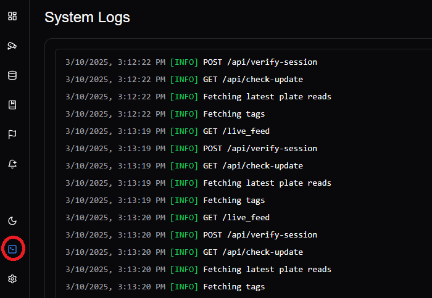Image resolution: width=432 pixels, height=298 pixels.
Task: Select 3:13:20 PM 'Fetching tags' log line
Action: click(x=165, y=287)
